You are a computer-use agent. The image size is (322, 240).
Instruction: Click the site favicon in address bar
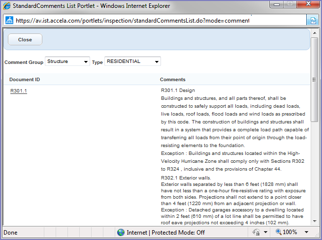click(x=9, y=21)
